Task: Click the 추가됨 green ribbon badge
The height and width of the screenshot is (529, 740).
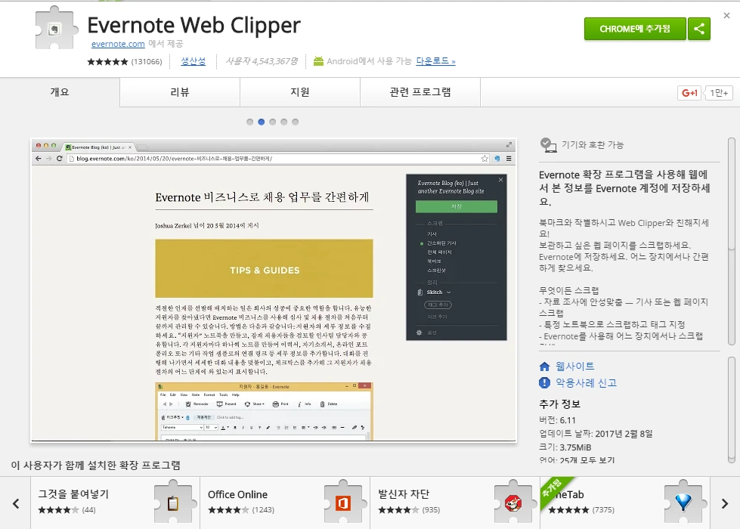Action: click(554, 492)
